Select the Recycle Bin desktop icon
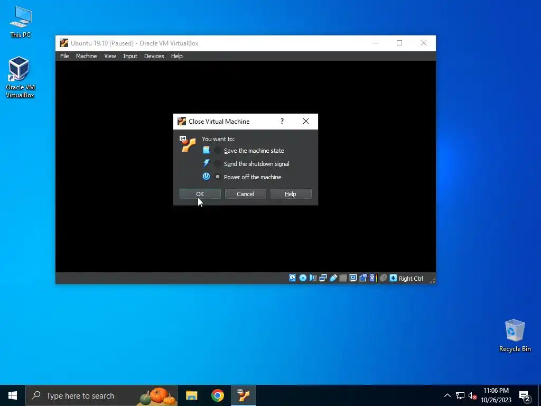The width and height of the screenshot is (541, 406). pyautogui.click(x=515, y=336)
